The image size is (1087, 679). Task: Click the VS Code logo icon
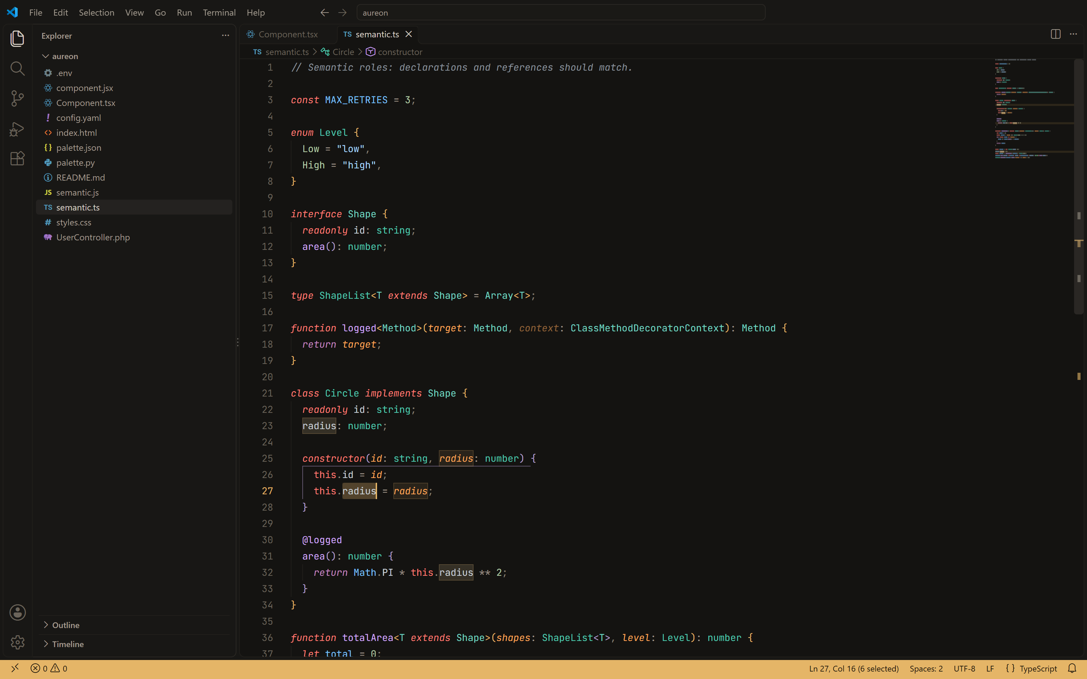point(13,13)
